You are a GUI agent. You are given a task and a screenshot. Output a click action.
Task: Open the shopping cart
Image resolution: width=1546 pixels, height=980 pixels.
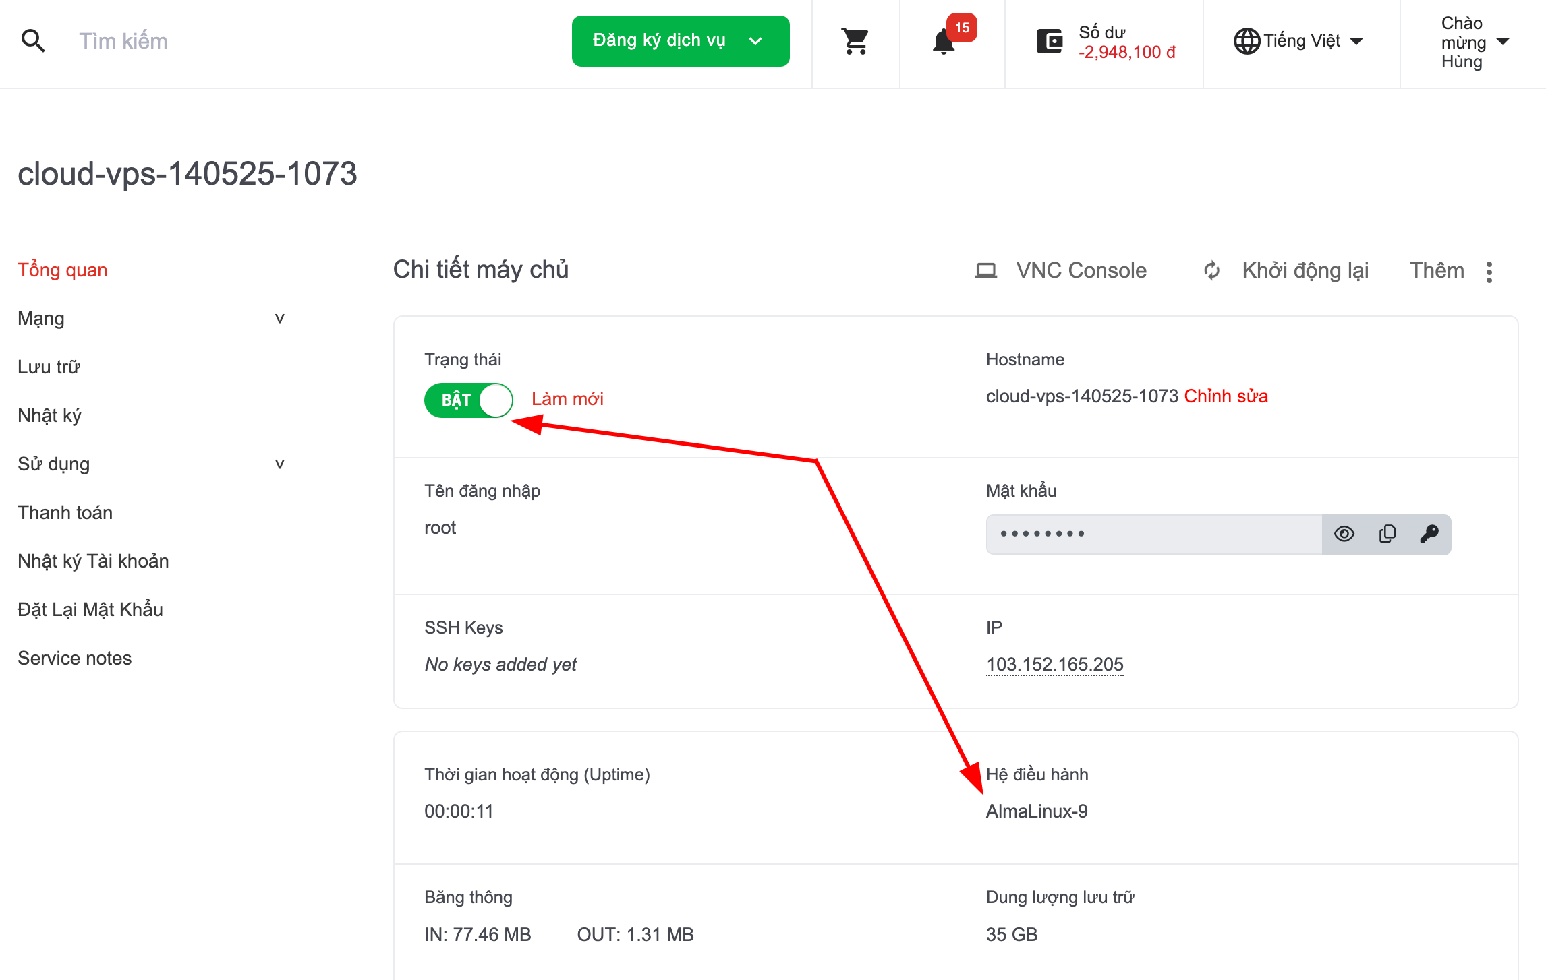pos(855,40)
